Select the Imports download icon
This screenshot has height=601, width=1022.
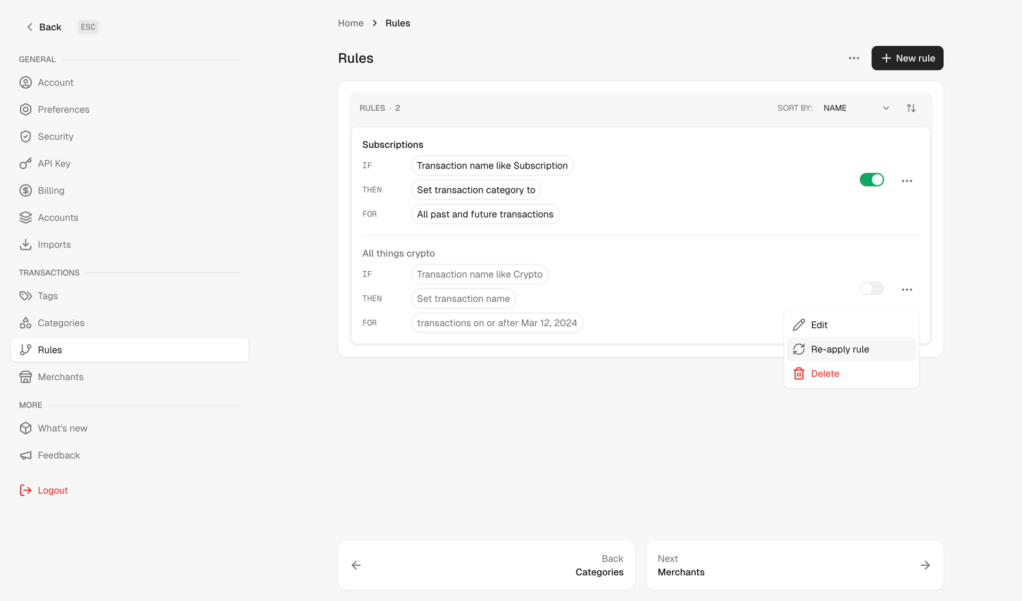tap(26, 244)
